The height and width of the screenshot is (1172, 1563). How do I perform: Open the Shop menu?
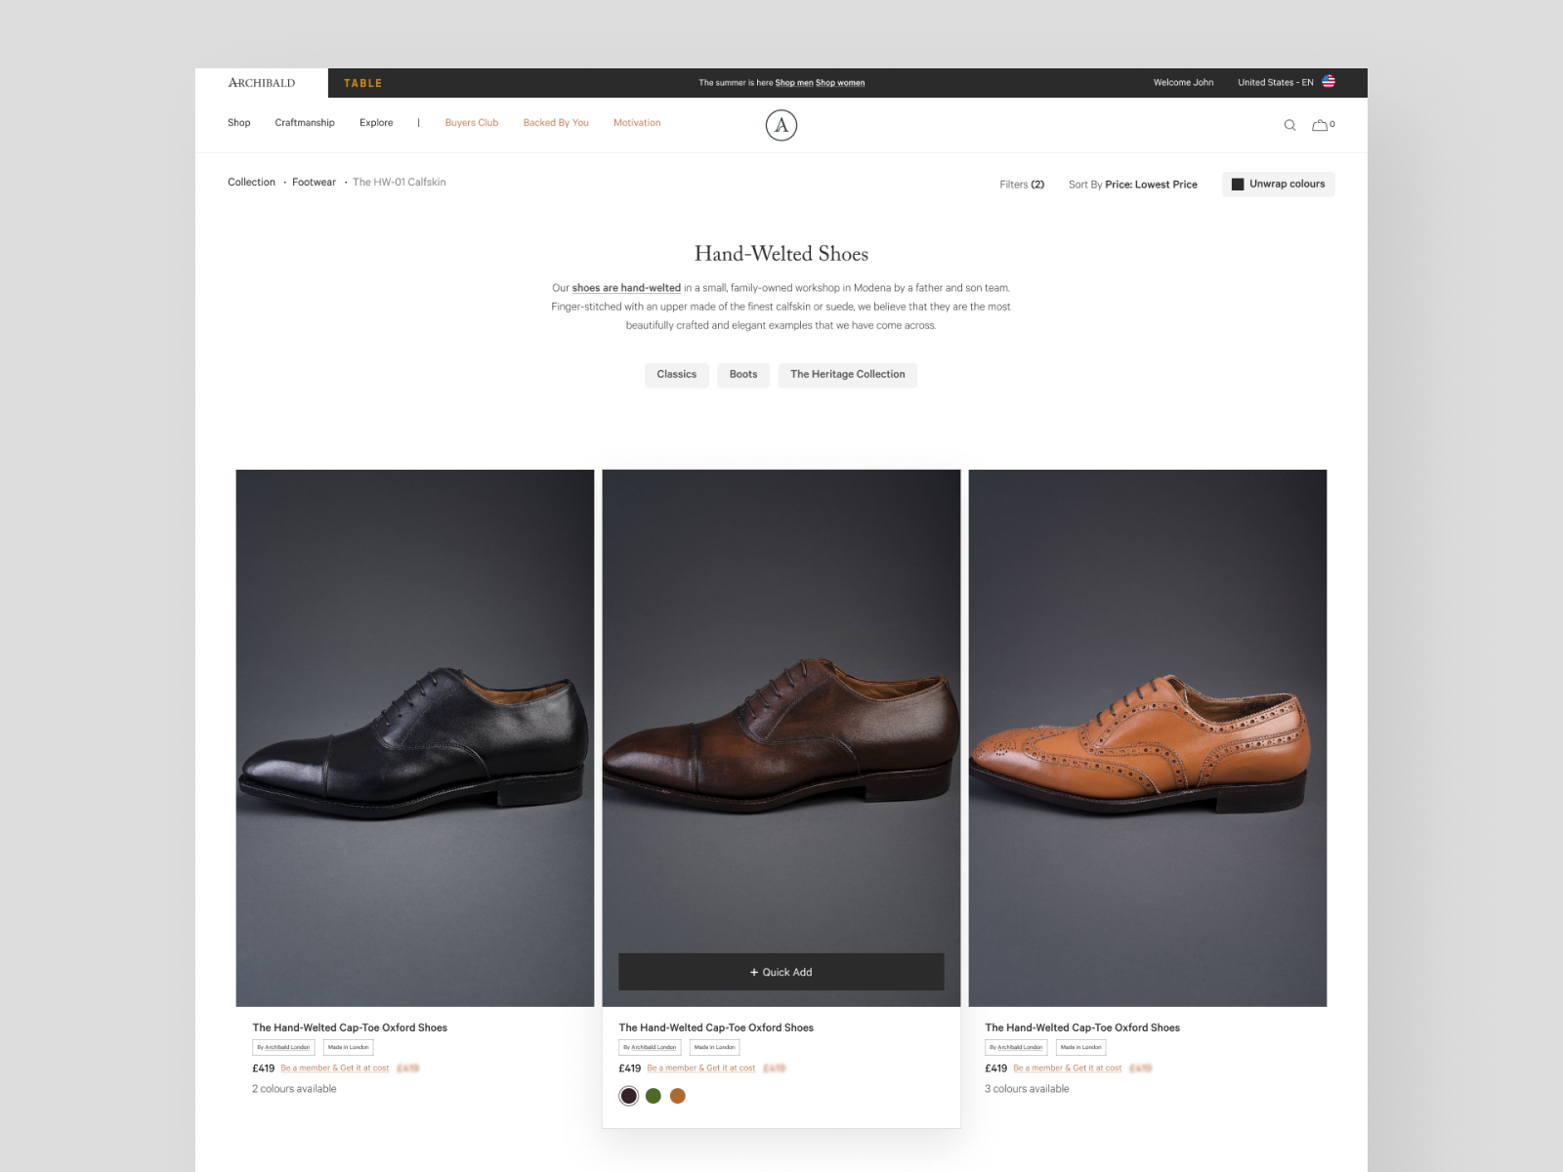click(x=239, y=123)
